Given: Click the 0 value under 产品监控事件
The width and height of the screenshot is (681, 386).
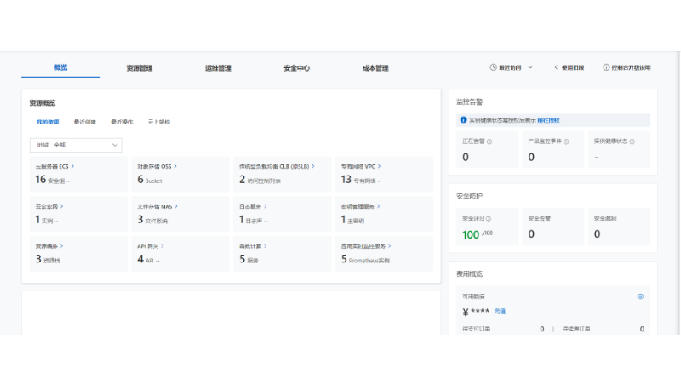Looking at the screenshot, I should [x=531, y=157].
